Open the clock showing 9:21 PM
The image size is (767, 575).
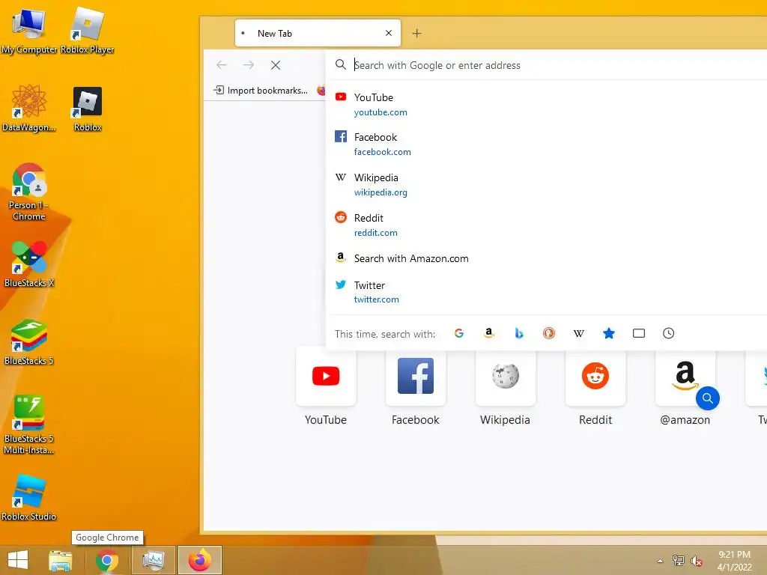coord(734,561)
